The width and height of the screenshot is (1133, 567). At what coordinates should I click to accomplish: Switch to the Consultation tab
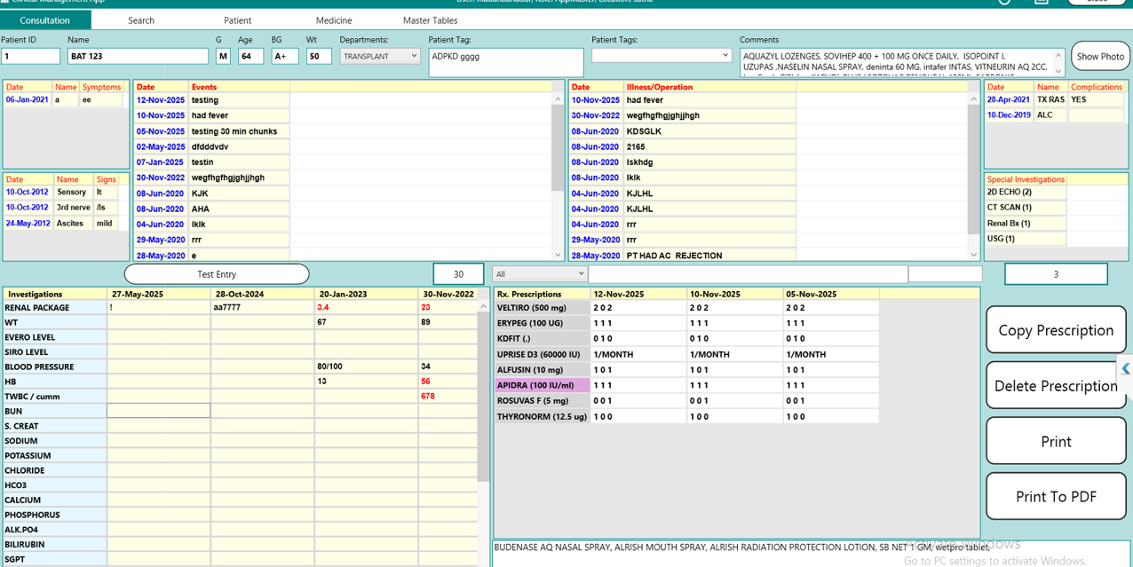coord(45,20)
